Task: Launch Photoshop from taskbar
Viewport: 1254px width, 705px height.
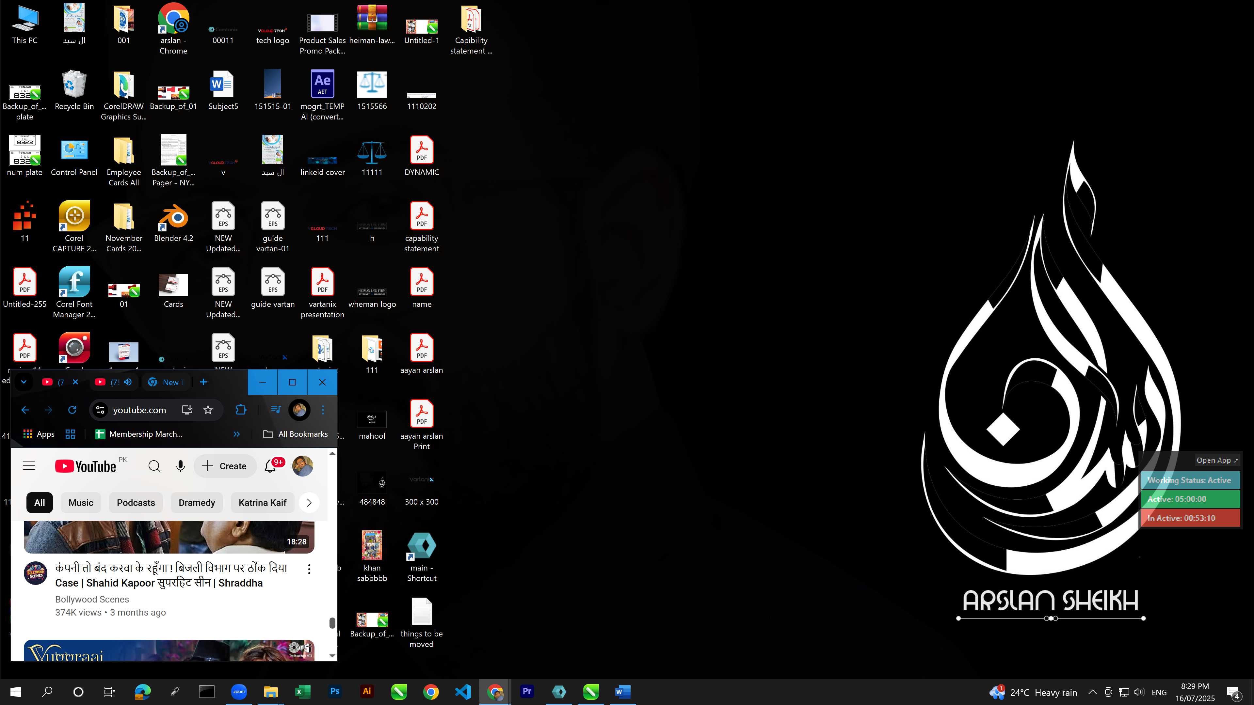Action: tap(335, 691)
